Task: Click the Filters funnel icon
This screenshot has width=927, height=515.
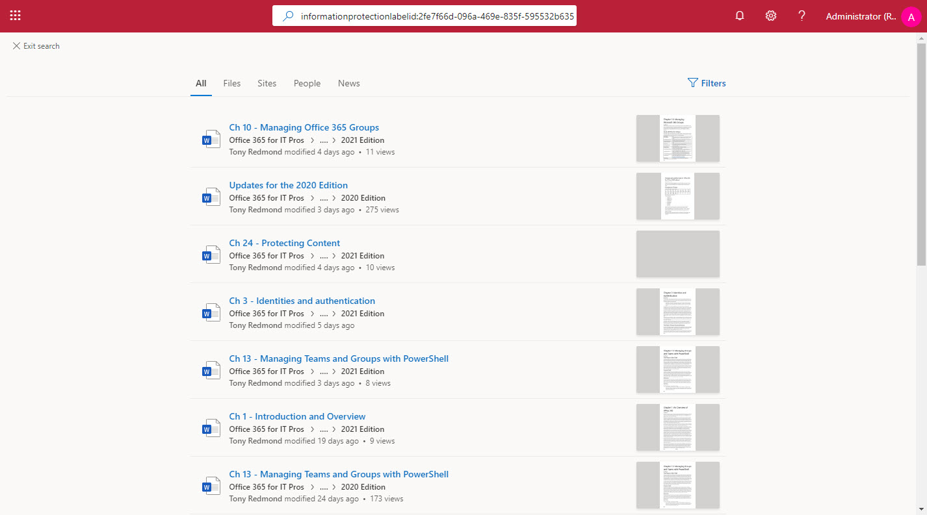Action: coord(693,83)
